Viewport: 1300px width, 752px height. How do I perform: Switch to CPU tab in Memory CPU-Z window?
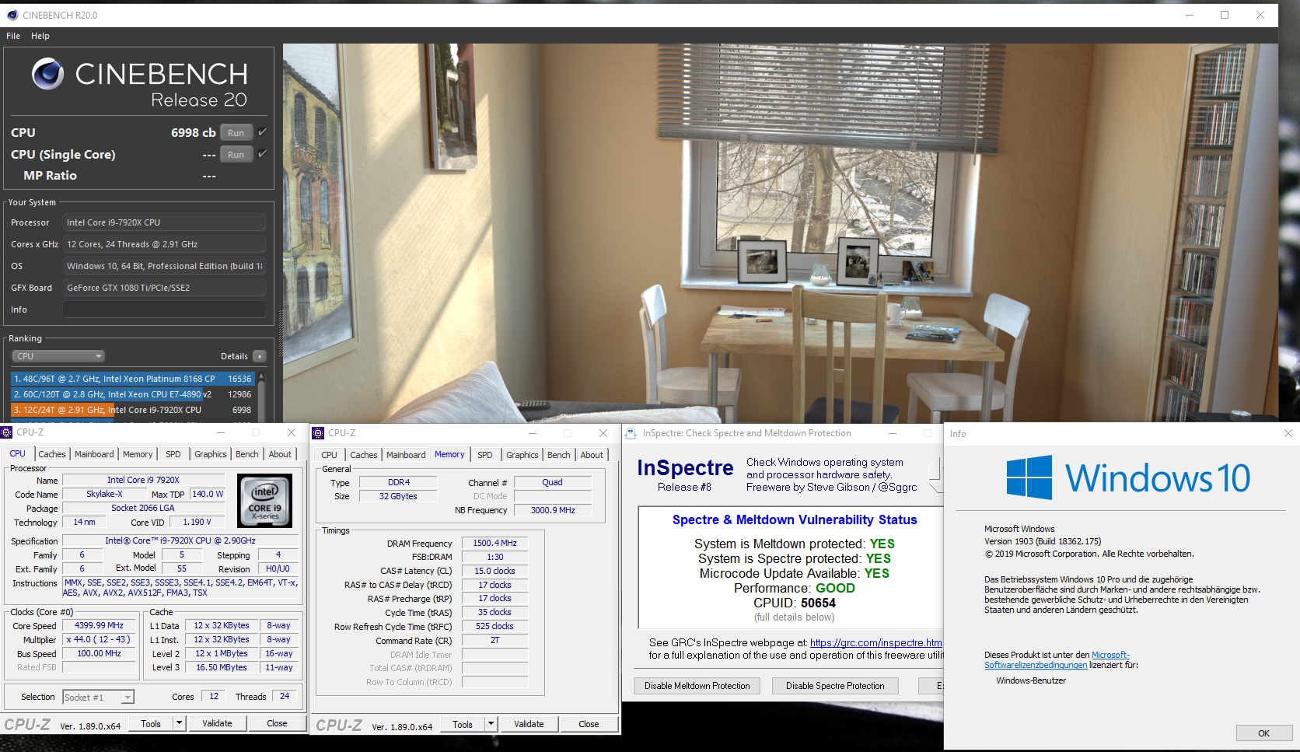click(330, 455)
